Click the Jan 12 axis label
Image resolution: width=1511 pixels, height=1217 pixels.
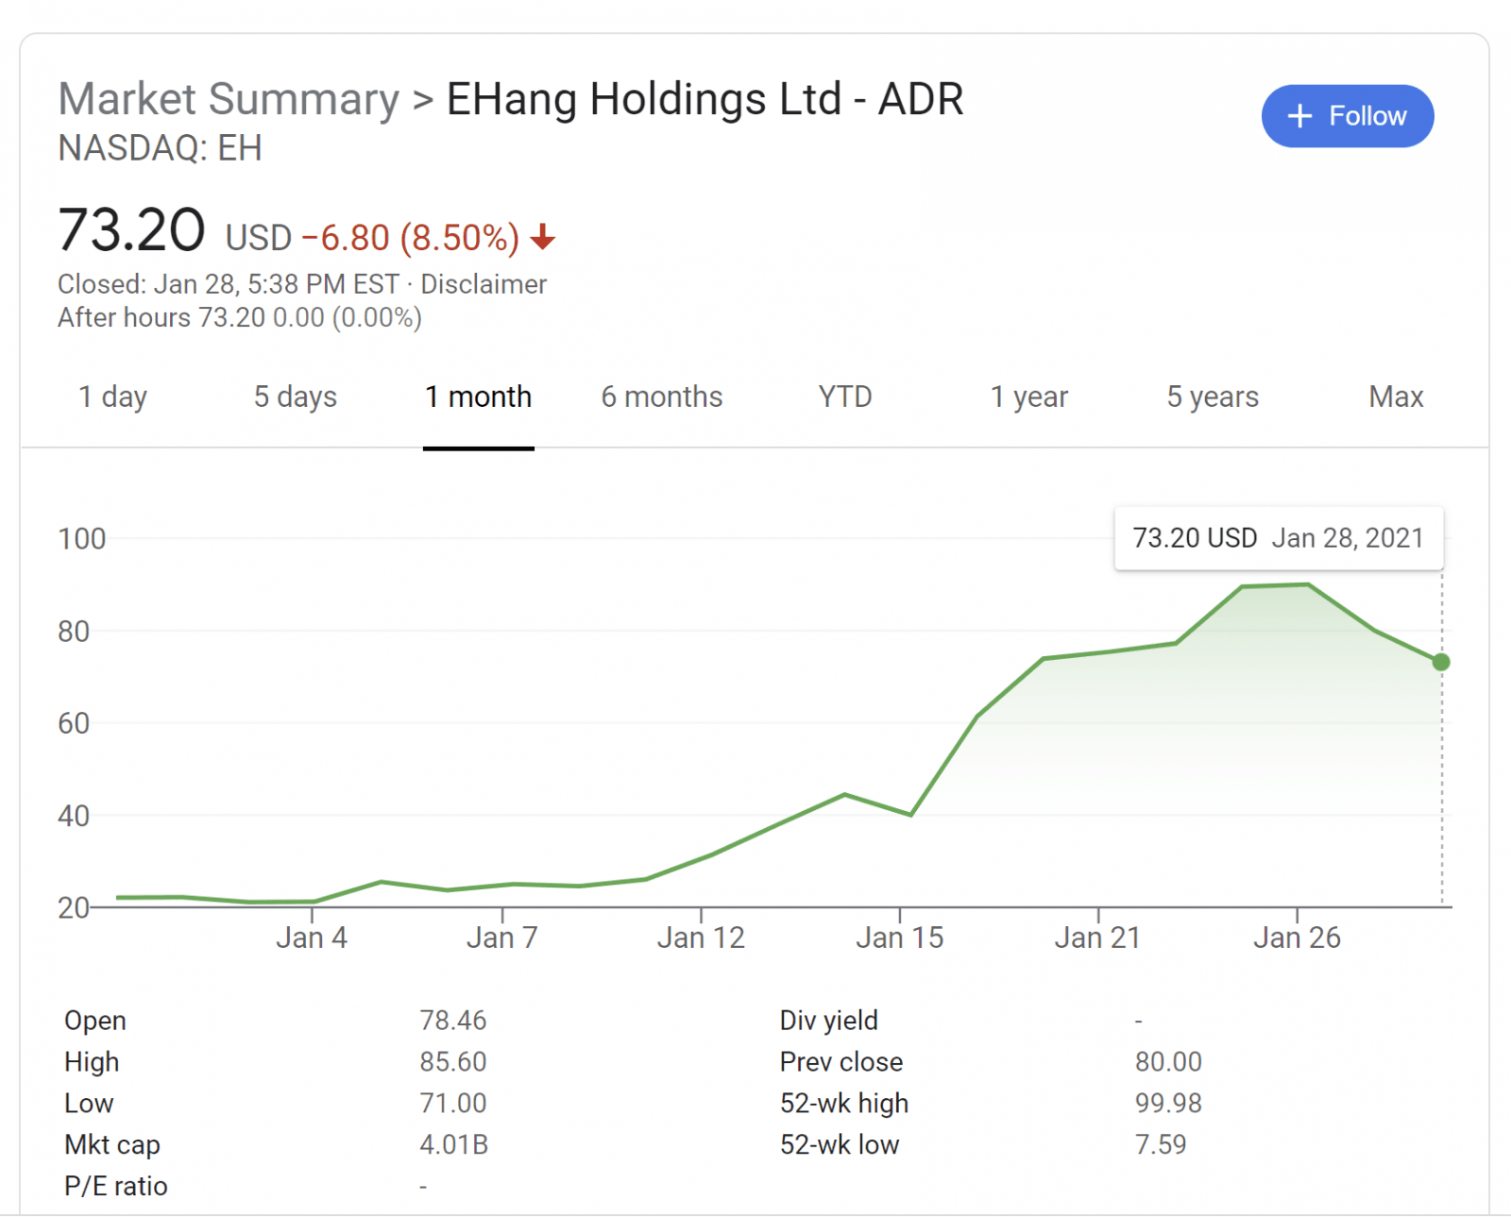701,938
